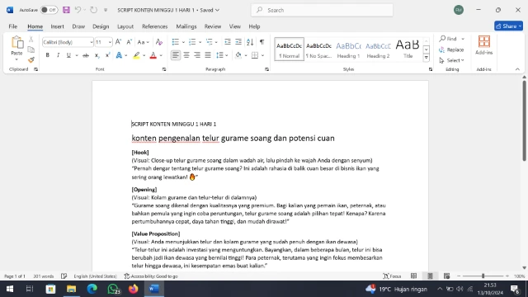Open Add-ins from the ribbon

click(x=484, y=45)
